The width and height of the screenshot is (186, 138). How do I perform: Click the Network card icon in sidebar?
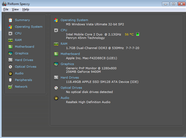(10, 87)
